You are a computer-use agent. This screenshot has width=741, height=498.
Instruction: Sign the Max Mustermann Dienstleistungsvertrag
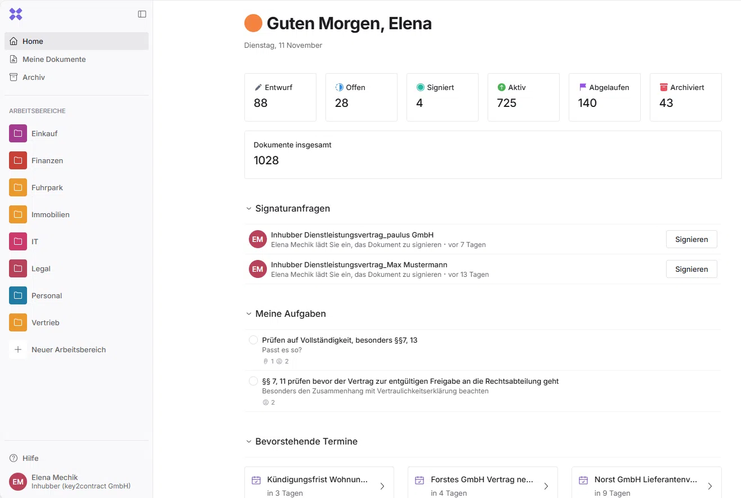[x=691, y=269]
